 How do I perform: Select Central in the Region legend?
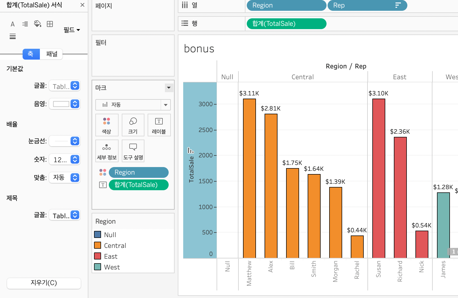click(x=115, y=245)
